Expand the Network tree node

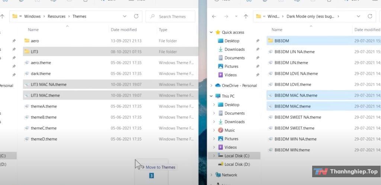tap(212, 175)
